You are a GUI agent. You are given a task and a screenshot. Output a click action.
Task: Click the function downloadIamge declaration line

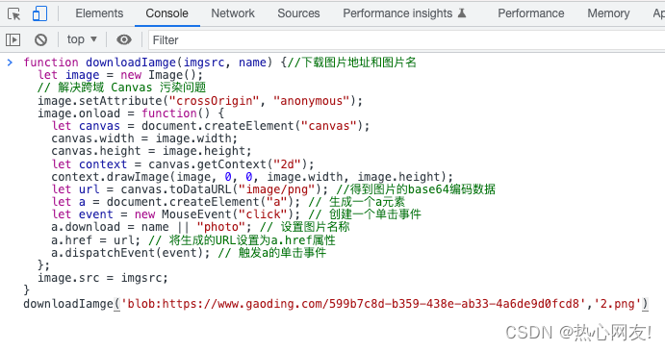tap(219, 63)
